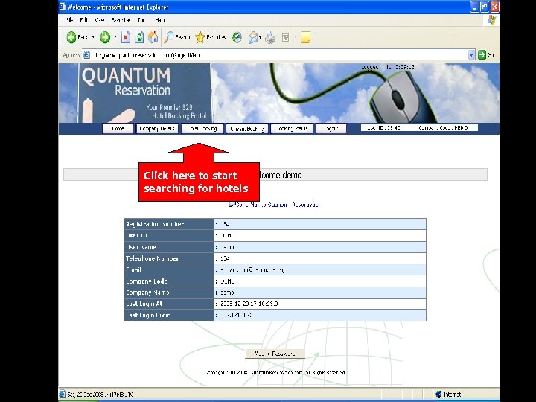536x402 pixels.
Task: Open the browser Home page icon
Action: [153, 37]
